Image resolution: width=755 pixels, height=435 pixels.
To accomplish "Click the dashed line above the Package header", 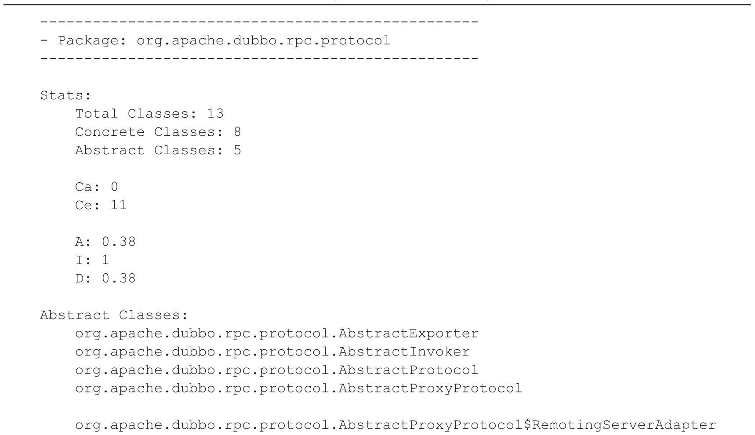I will click(259, 22).
